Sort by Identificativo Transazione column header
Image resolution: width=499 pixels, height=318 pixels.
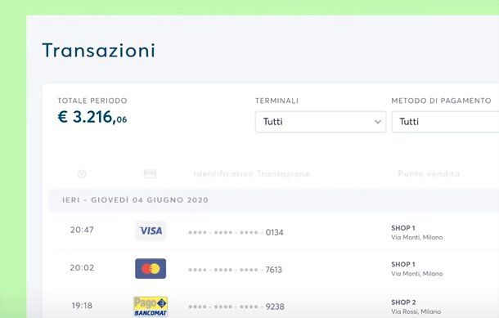click(x=252, y=174)
